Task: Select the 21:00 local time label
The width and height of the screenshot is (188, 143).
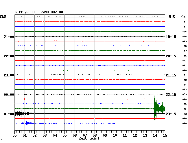Action: tap(9, 37)
